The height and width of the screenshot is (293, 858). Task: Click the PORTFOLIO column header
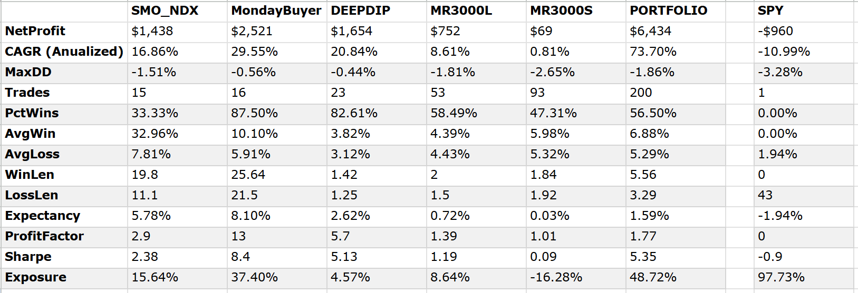[668, 11]
